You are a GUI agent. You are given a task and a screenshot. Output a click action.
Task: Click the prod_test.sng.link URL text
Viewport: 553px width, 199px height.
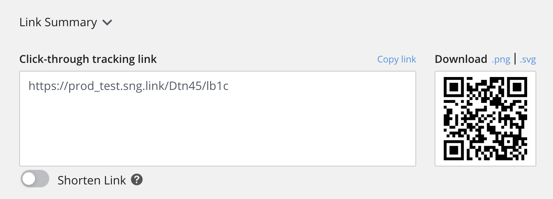(x=128, y=86)
